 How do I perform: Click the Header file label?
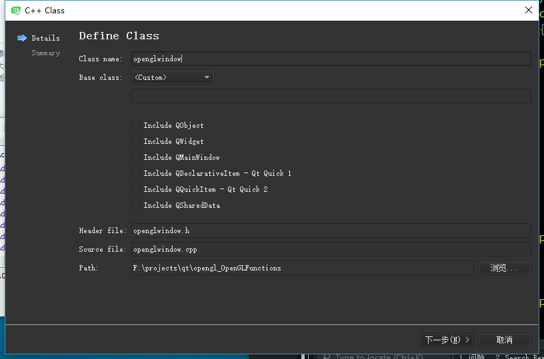(103, 230)
